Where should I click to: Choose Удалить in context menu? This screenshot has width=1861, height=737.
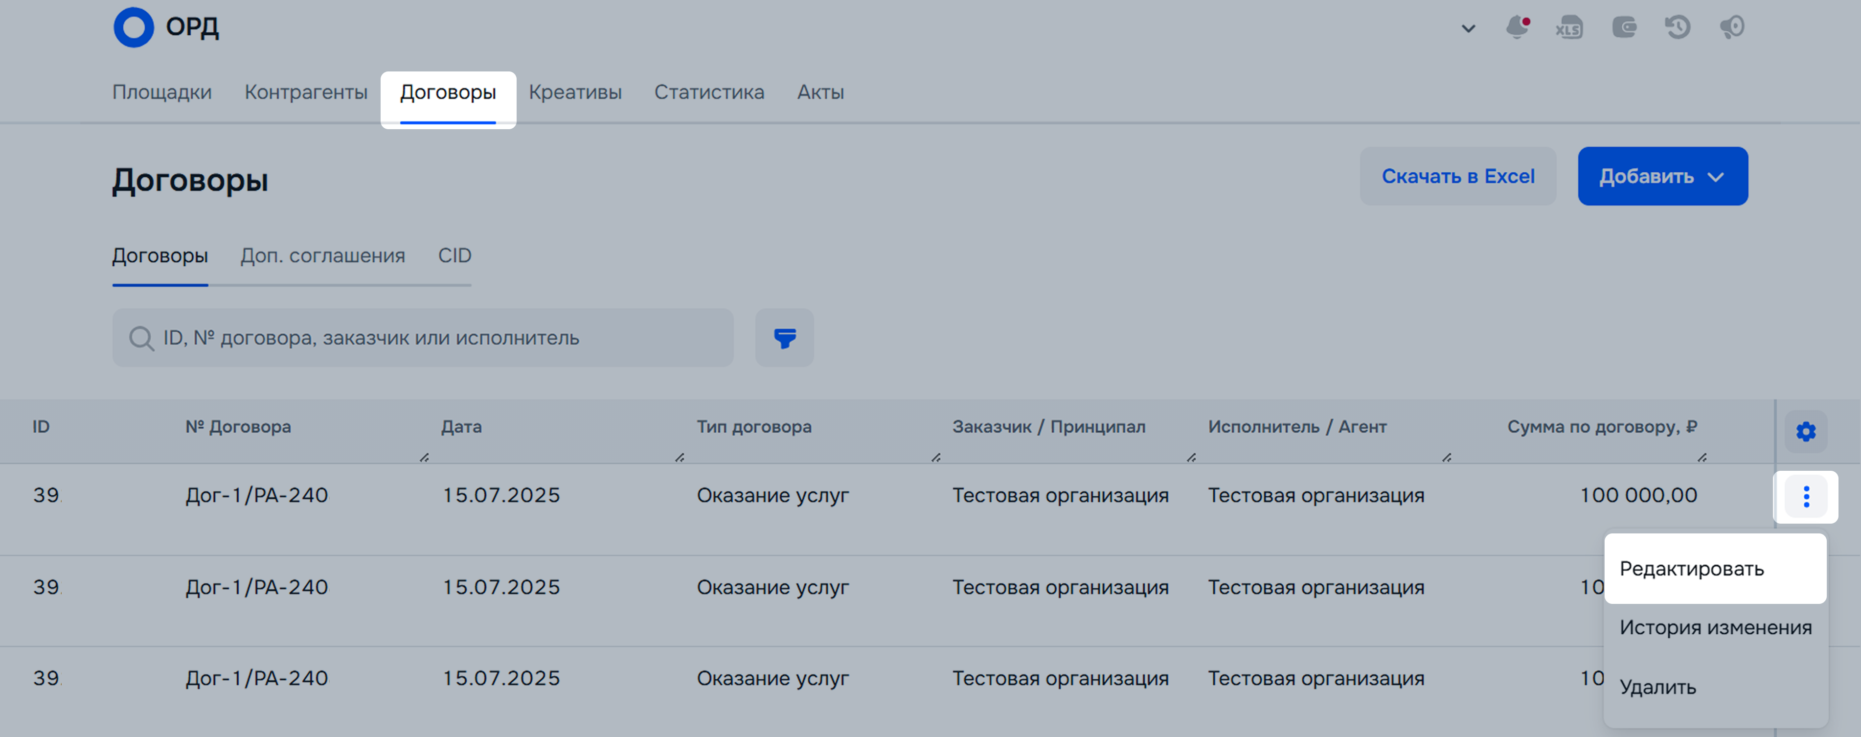point(1715,687)
